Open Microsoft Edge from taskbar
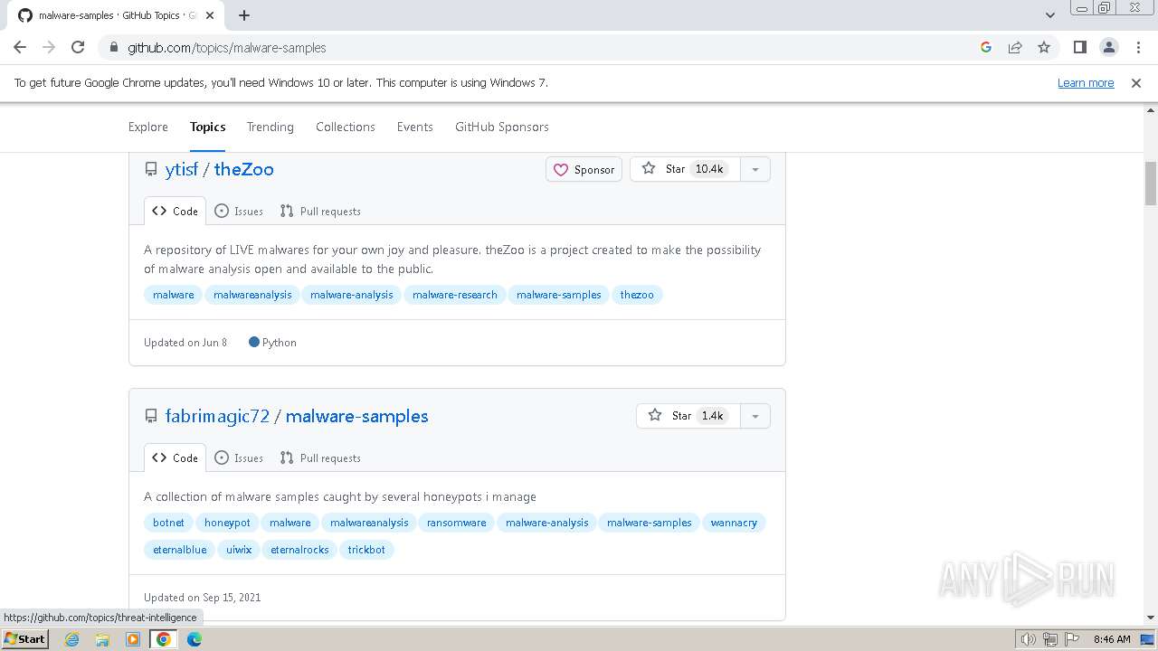Image resolution: width=1158 pixels, height=651 pixels. coord(195,639)
